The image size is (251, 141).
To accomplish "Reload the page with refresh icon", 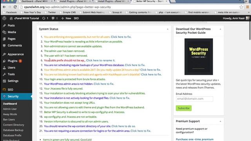I will coord(15,7).
